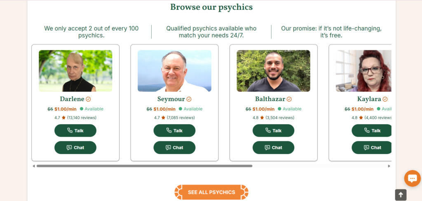The height and width of the screenshot is (201, 422).
Task: Click the orange live chat bubble icon
Action: pyautogui.click(x=412, y=178)
